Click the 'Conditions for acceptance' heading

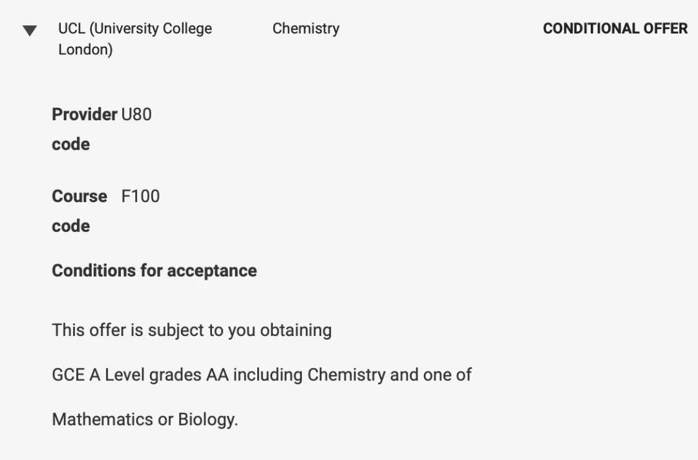click(154, 270)
